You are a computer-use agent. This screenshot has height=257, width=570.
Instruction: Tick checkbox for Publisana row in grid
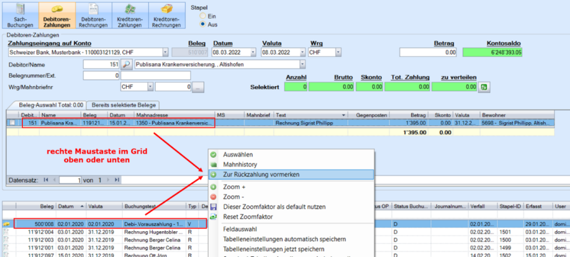pyautogui.click(x=12, y=123)
